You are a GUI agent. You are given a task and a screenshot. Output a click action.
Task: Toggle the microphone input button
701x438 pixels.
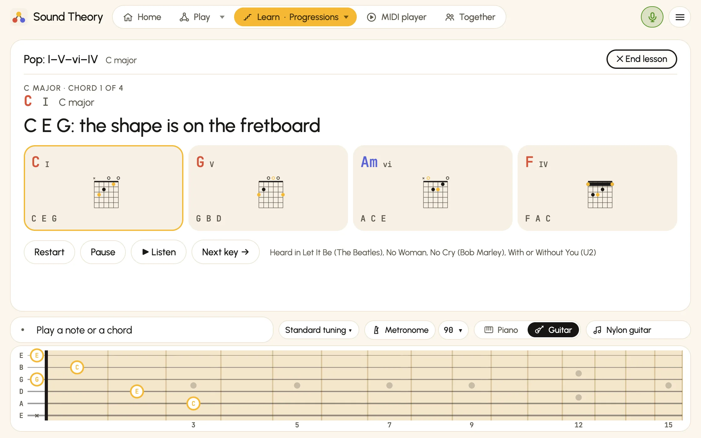tap(652, 17)
